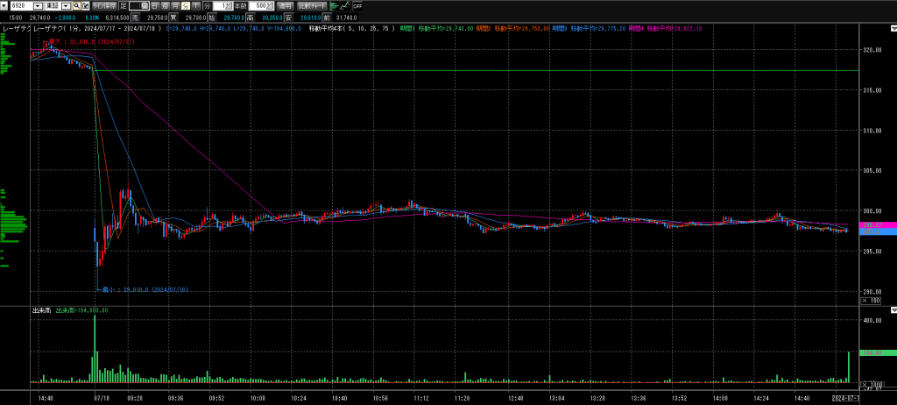Select the 日 daily timeframe button
This screenshot has height=405, width=897.
154,5
